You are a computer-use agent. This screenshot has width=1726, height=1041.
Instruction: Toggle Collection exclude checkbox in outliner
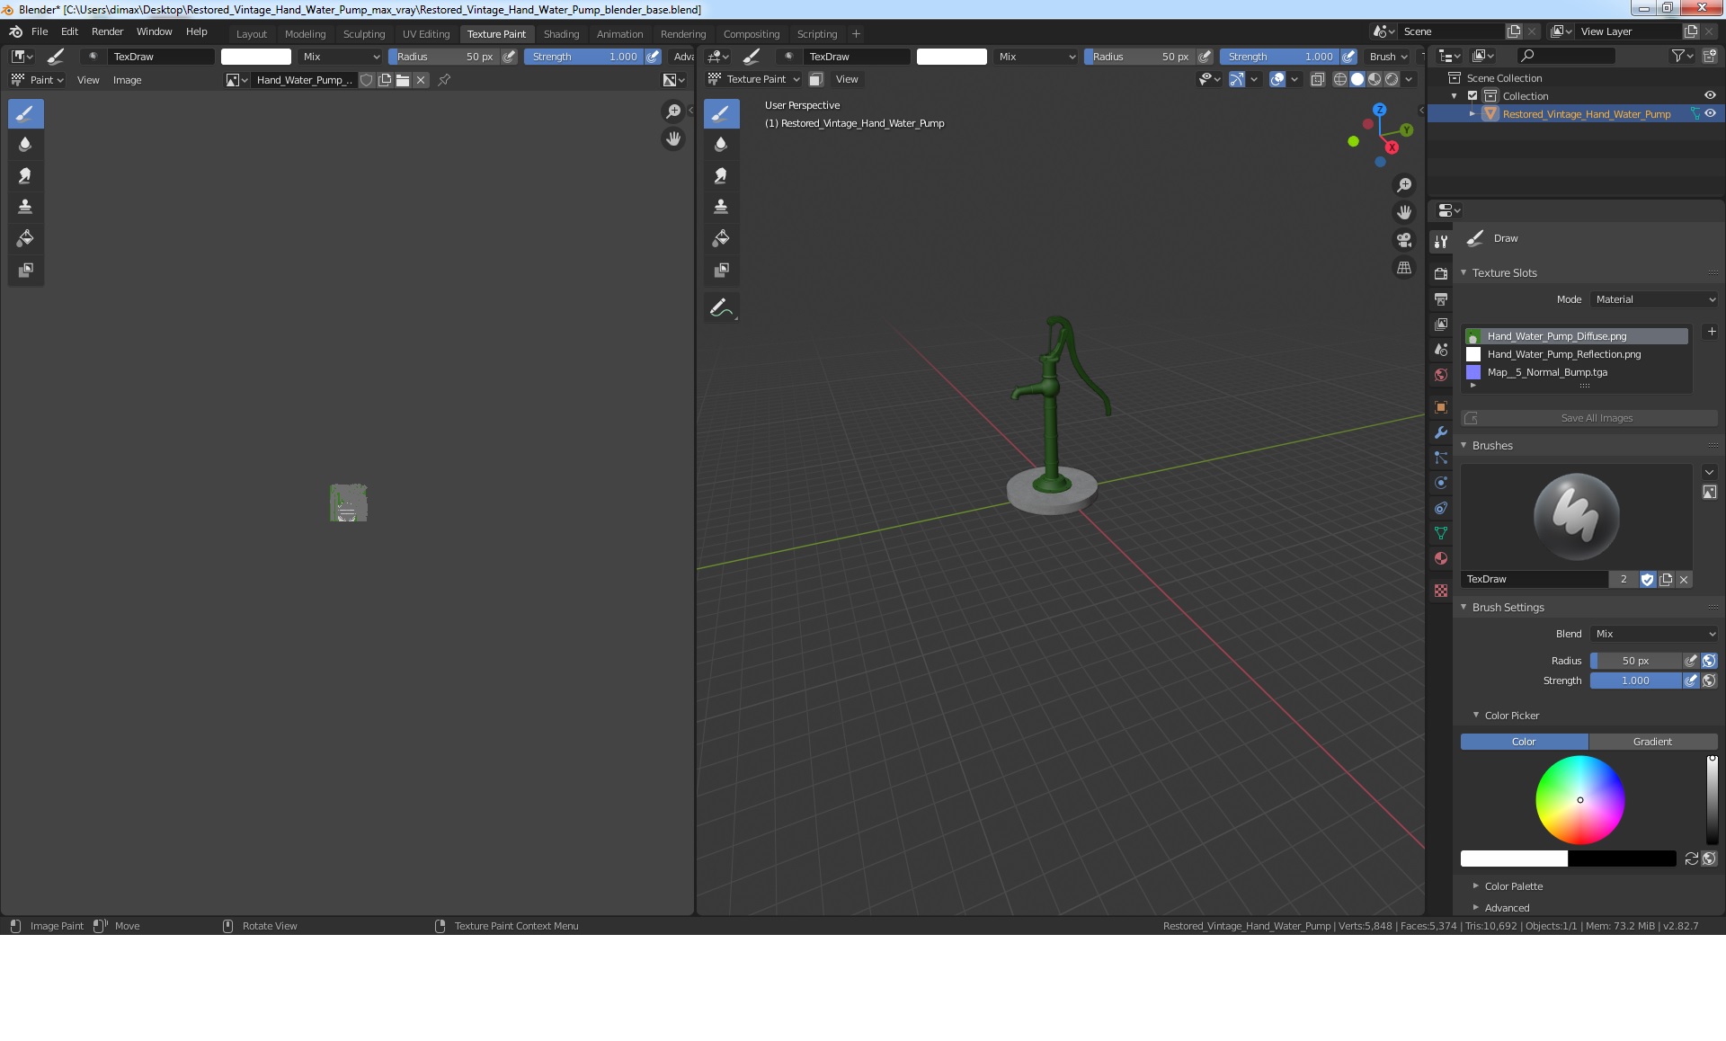coord(1472,96)
